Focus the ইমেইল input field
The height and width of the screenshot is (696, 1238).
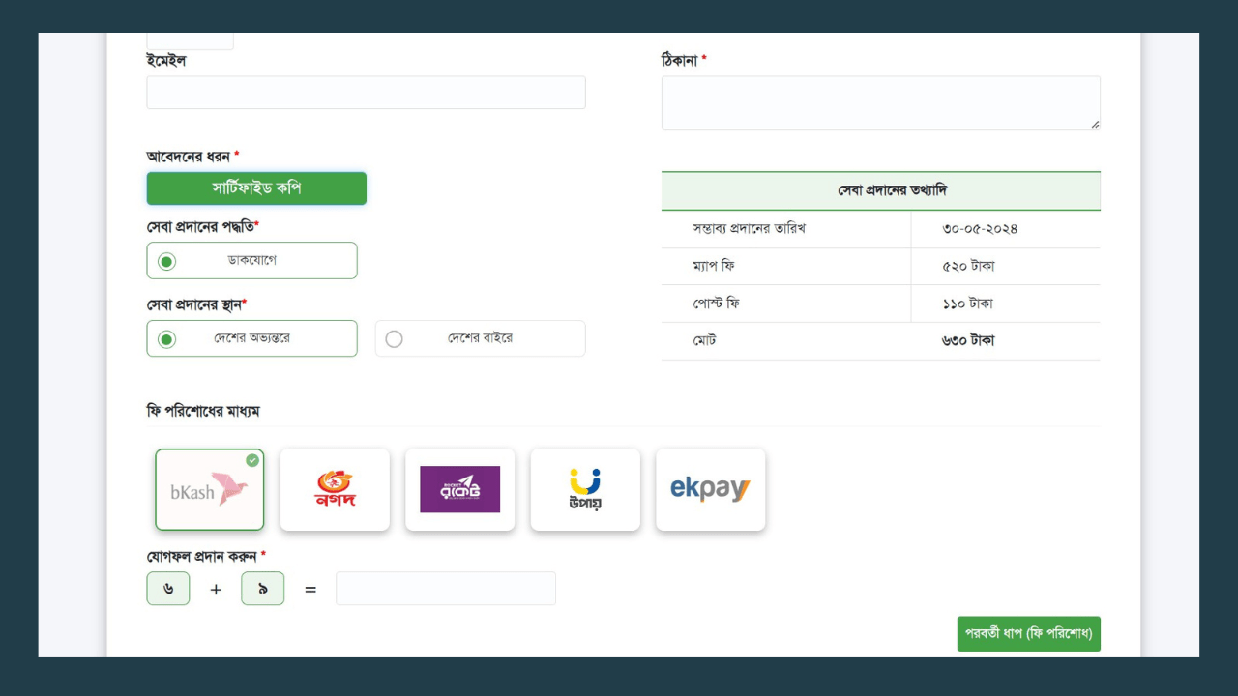pyautogui.click(x=366, y=93)
